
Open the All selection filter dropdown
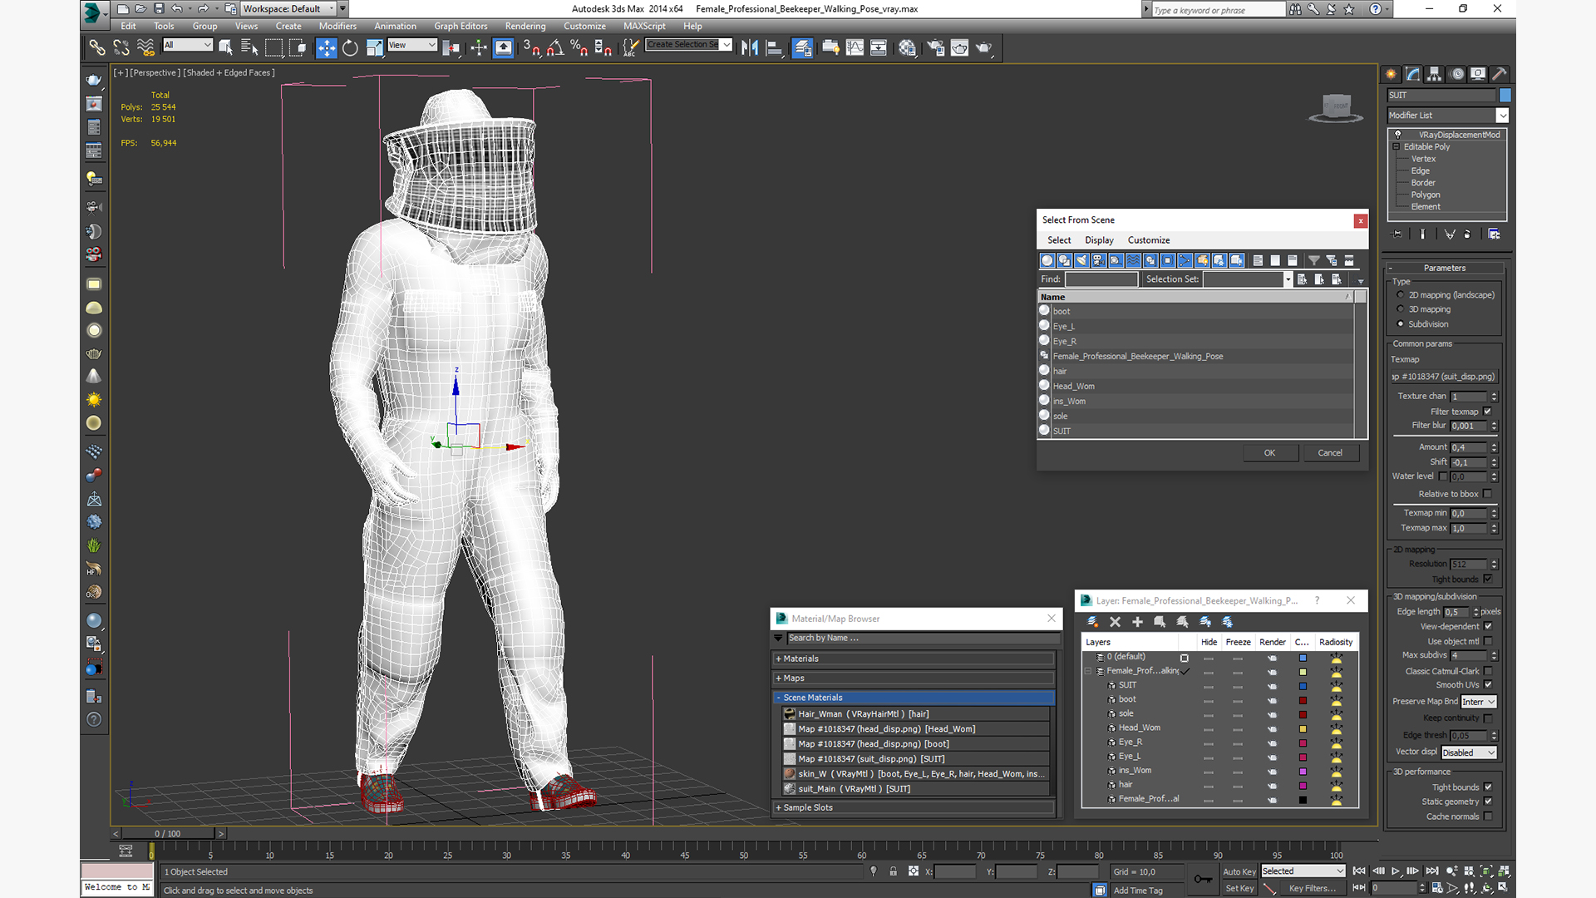click(188, 45)
